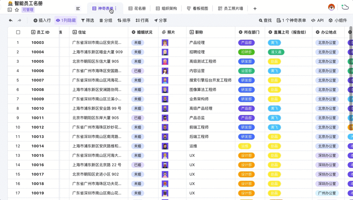Open the 排序 sort menu
Image resolution: width=353 pixels, height=200 pixels.
[124, 20]
